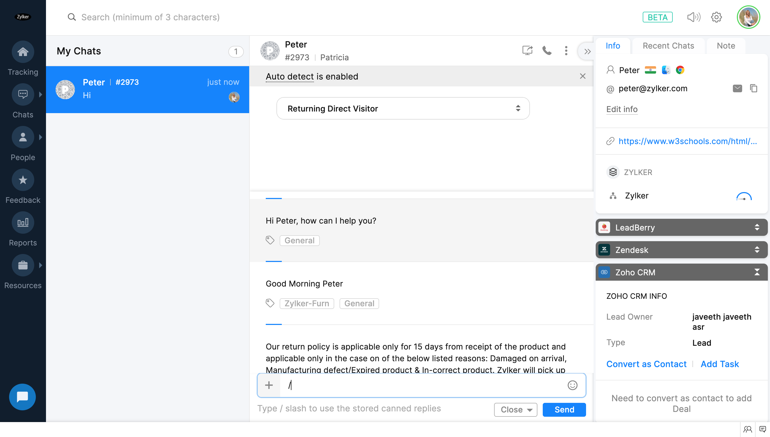Collapse the visitor info side panel
Image resolution: width=770 pixels, height=437 pixels.
click(x=587, y=52)
